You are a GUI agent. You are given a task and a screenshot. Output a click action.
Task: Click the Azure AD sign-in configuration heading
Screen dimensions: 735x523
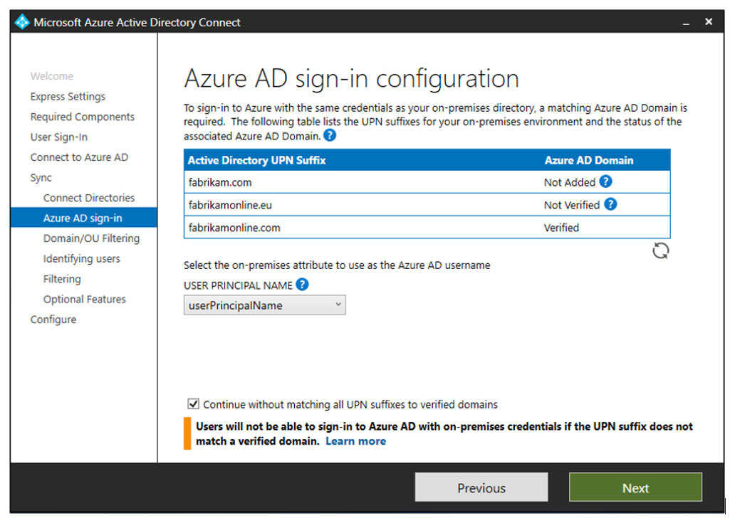[352, 79]
